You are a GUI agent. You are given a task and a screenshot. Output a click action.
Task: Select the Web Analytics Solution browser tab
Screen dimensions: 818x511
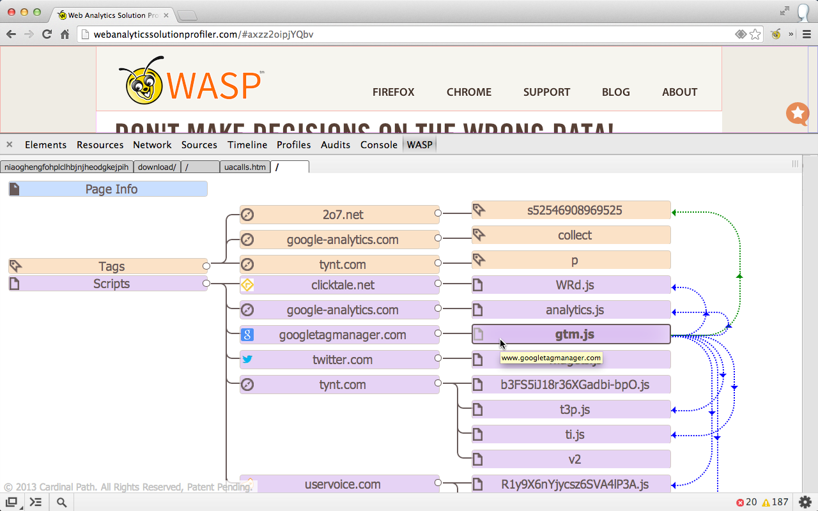[112, 15]
